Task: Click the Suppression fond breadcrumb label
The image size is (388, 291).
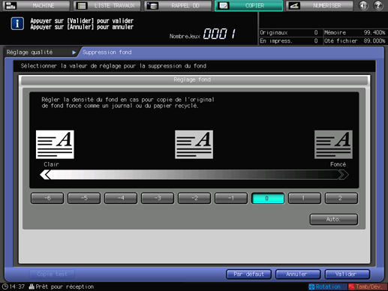Action: 107,52
